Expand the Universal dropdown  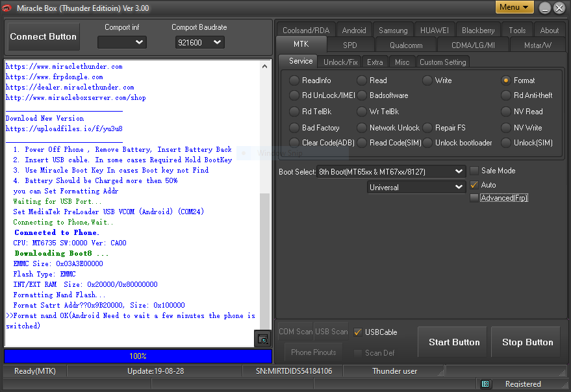416,187
